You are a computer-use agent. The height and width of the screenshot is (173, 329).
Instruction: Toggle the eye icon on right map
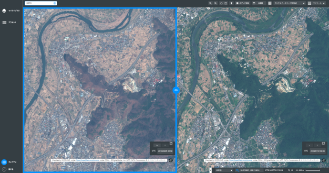click(324, 160)
